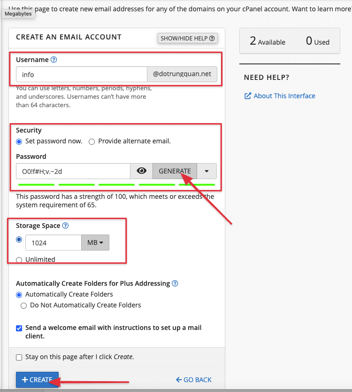Uncheck the Send a welcome email checkbox
Image resolution: width=352 pixels, height=392 pixels.
[x=19, y=328]
